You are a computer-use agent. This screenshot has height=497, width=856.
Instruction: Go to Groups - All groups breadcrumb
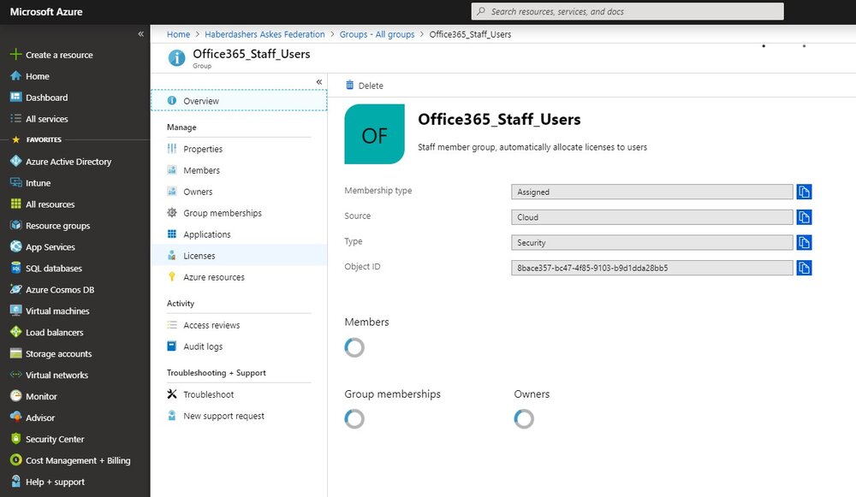pyautogui.click(x=377, y=34)
